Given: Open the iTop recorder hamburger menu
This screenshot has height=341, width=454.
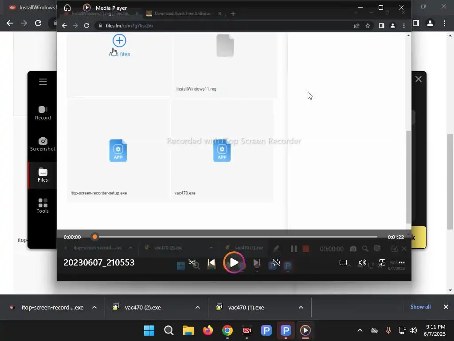Looking at the screenshot, I should pos(43,82).
